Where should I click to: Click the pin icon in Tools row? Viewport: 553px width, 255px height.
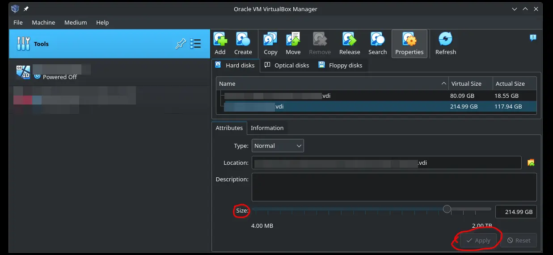(x=181, y=44)
